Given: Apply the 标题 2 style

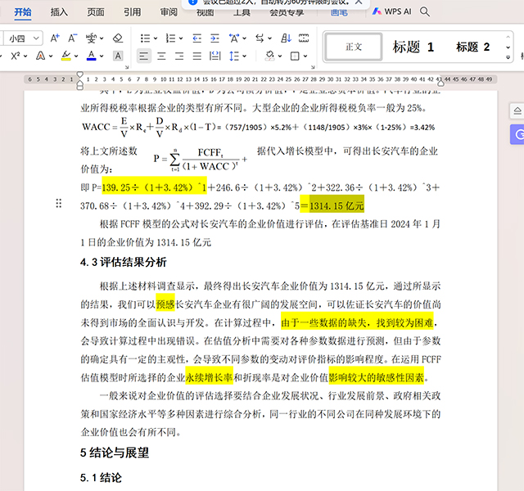Looking at the screenshot, I should [473, 47].
